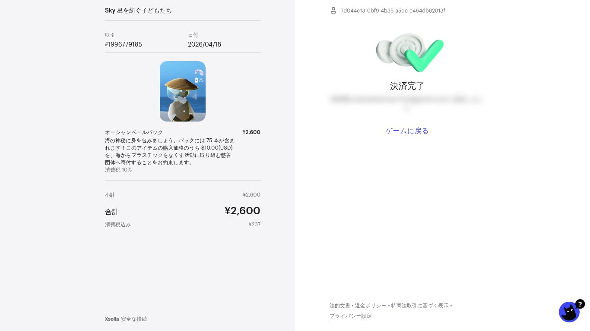Viewport: 590px width, 331px height.
Task: Click the question mark badge on help icon
Action: [x=580, y=304]
